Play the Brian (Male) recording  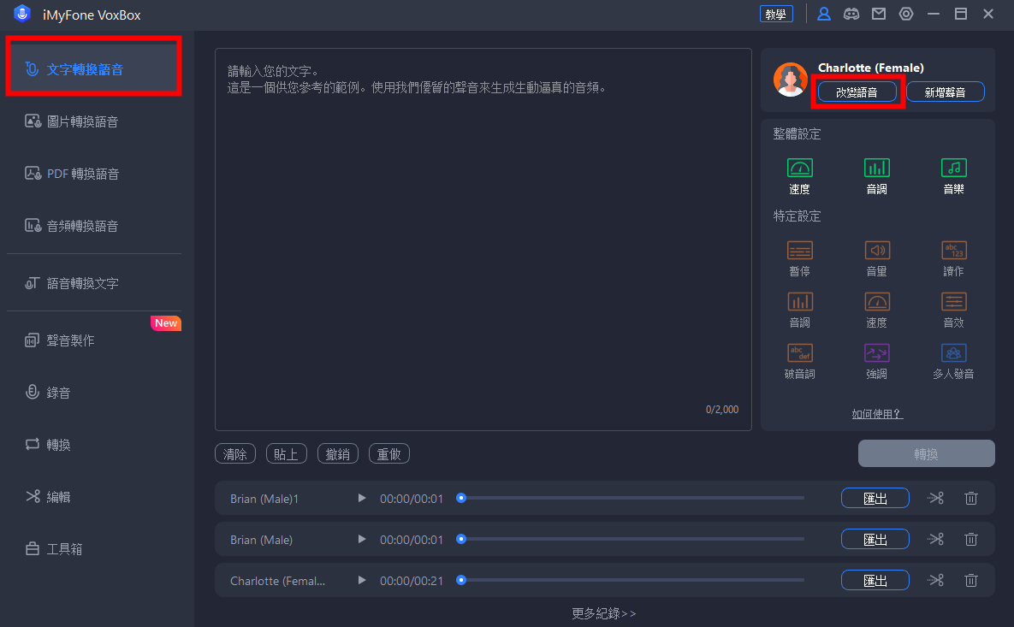pyautogui.click(x=362, y=539)
